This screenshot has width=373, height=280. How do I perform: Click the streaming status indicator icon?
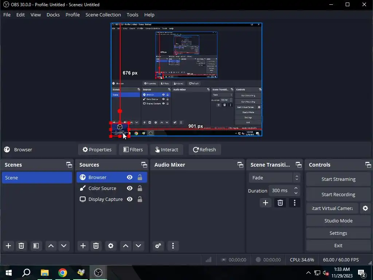224,260
